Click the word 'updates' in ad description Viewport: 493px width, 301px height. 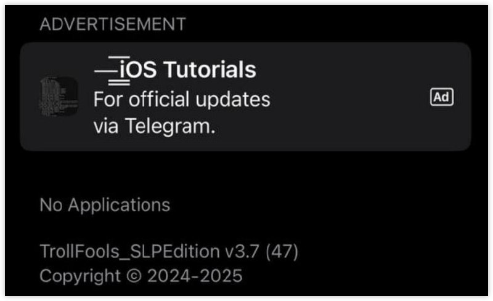pyautogui.click(x=233, y=100)
